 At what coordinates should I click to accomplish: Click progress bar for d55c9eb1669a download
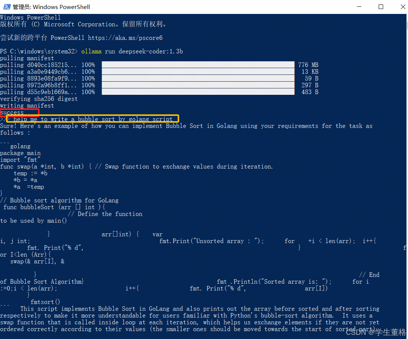pyautogui.click(x=198, y=92)
